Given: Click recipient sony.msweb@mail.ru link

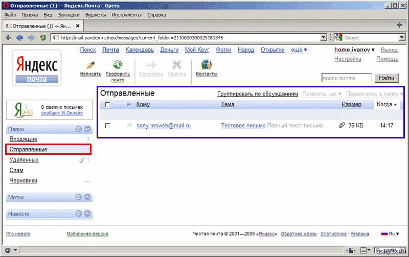Looking at the screenshot, I should 164,125.
